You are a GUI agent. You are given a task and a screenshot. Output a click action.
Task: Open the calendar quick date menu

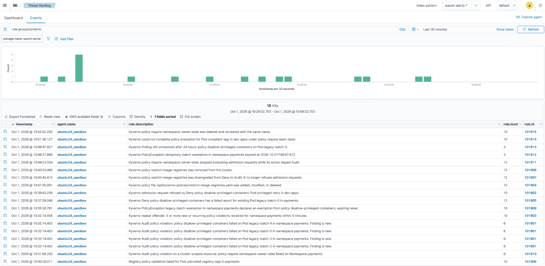(x=415, y=29)
